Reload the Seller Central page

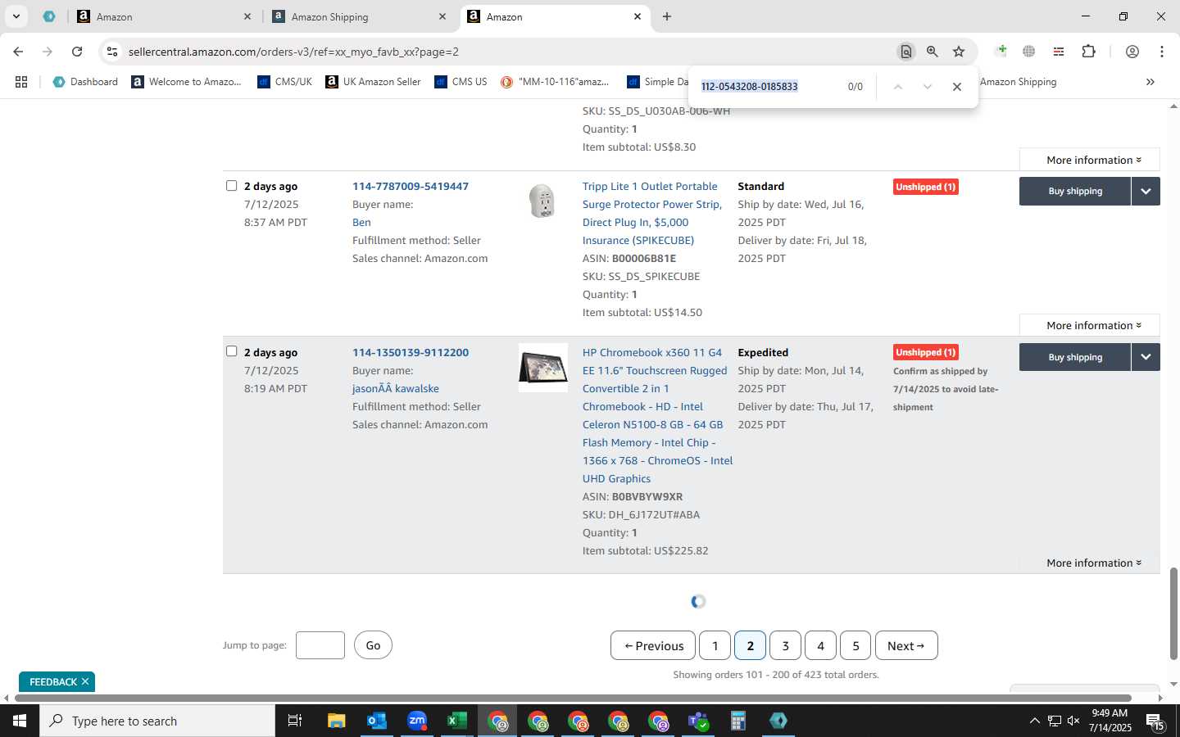coord(77,52)
